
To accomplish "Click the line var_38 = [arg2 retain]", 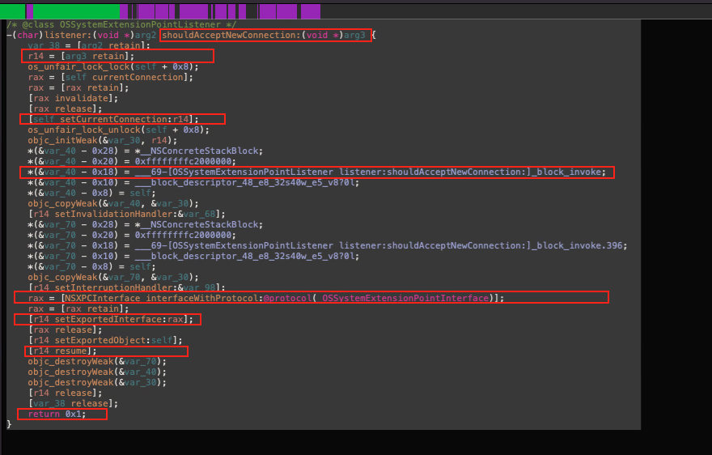I will point(89,45).
